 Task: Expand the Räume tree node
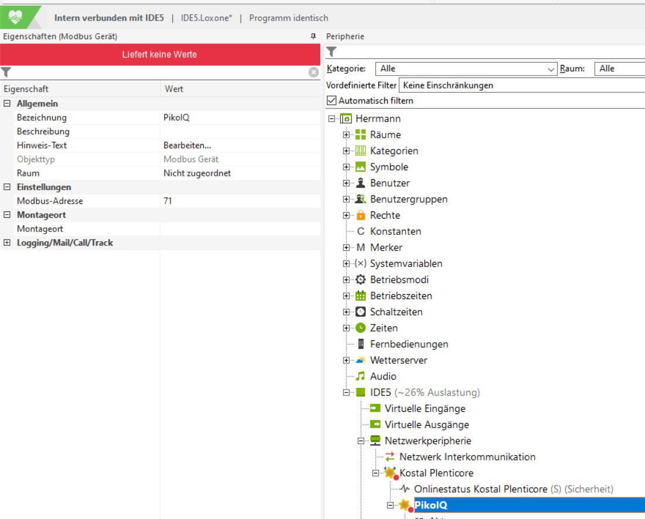pyautogui.click(x=347, y=135)
